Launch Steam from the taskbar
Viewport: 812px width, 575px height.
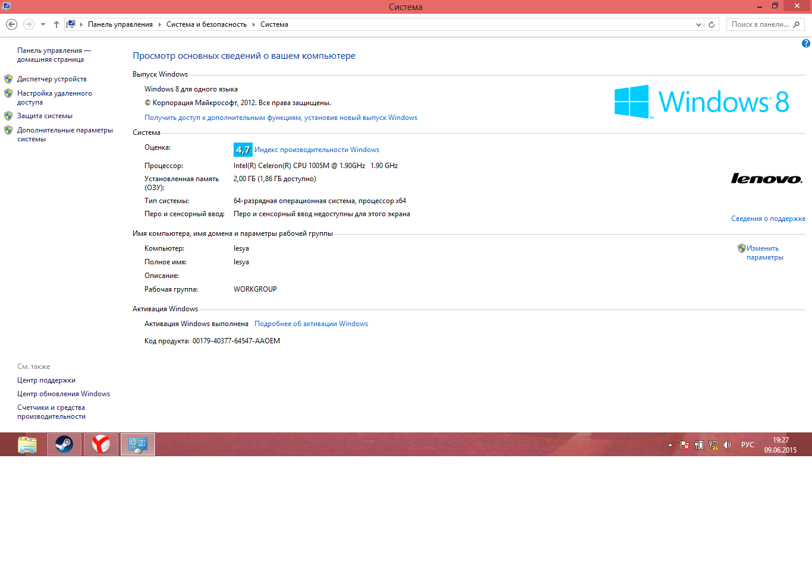click(x=64, y=444)
